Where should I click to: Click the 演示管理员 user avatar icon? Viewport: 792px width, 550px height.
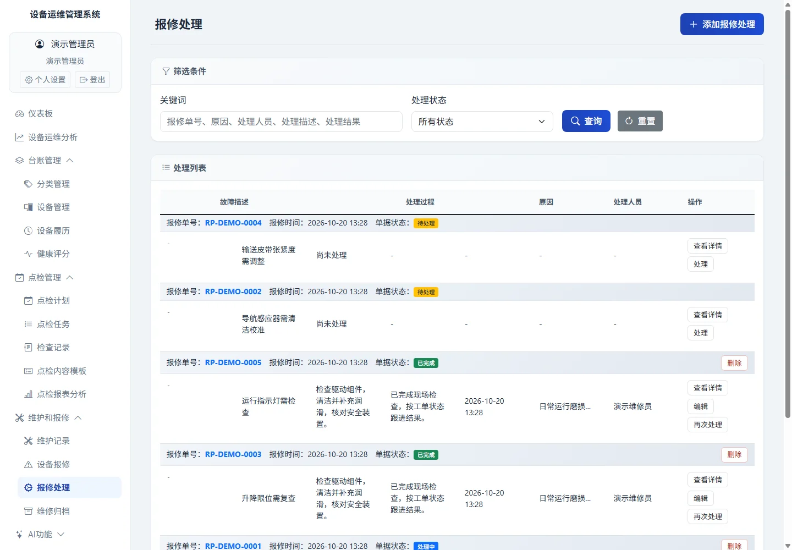[40, 44]
